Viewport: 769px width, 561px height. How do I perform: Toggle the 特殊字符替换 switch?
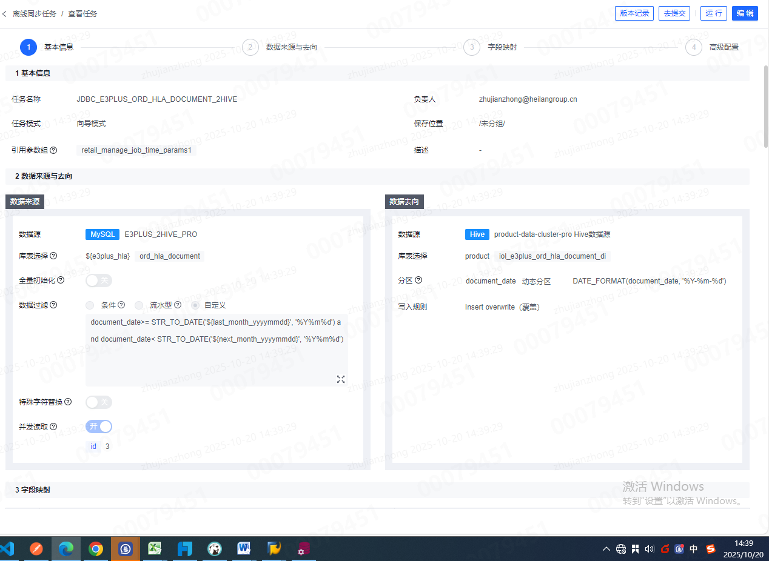(98, 402)
